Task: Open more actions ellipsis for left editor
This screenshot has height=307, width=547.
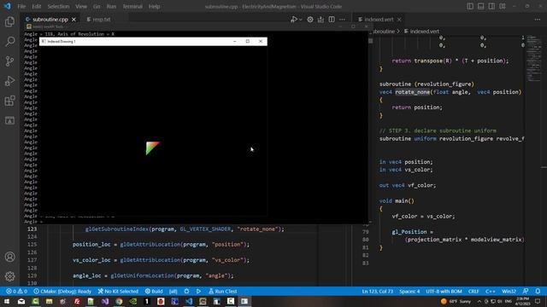Action: coord(342,20)
